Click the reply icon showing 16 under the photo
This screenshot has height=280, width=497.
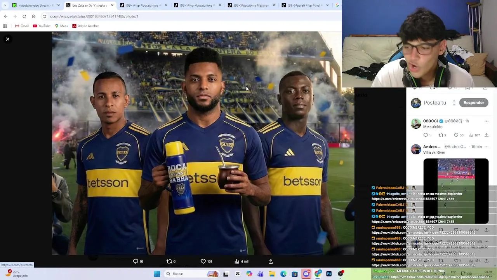coord(138,261)
